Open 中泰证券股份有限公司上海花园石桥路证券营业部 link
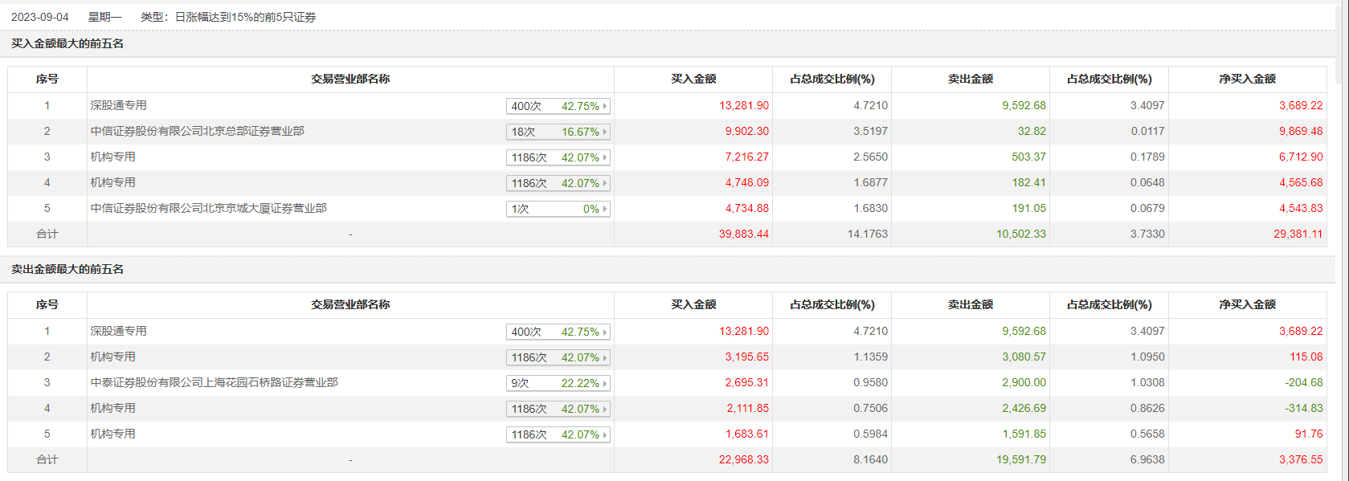Screen dimensions: 1349x481 pos(215,382)
